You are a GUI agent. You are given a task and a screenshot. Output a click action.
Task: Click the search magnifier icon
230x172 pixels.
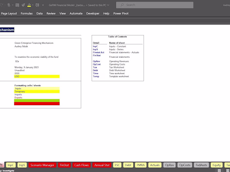(x=122, y=5)
